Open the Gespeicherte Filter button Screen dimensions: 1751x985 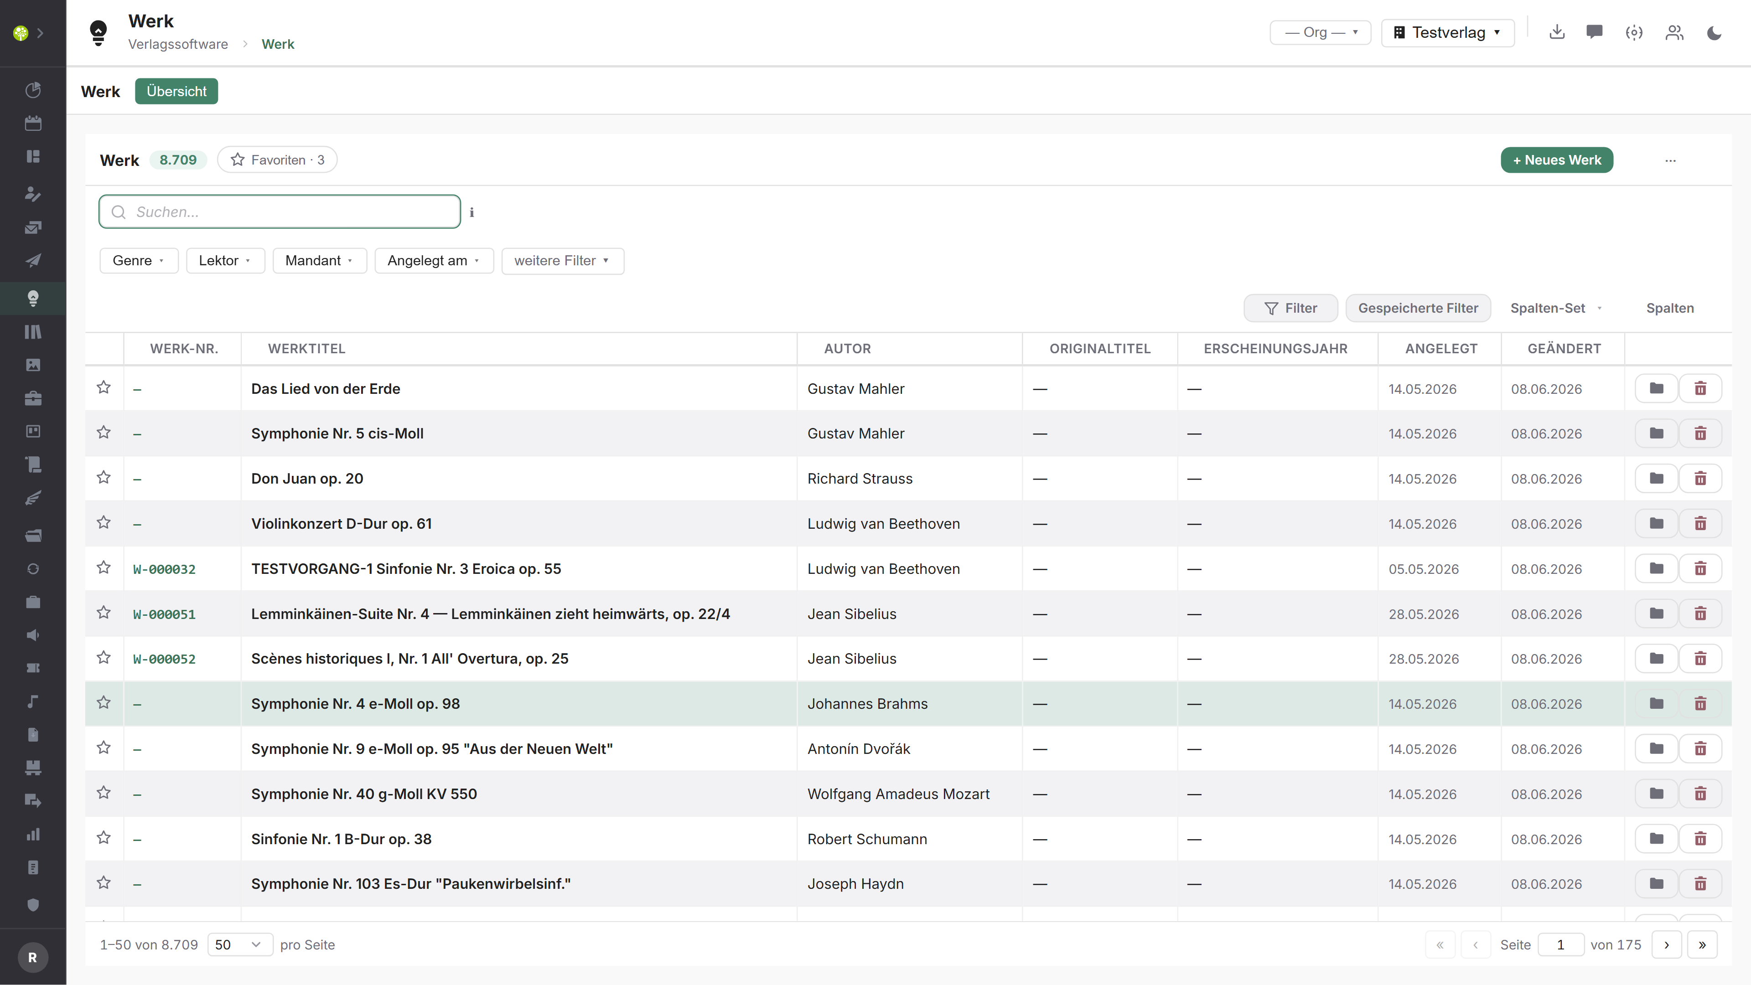click(1418, 308)
